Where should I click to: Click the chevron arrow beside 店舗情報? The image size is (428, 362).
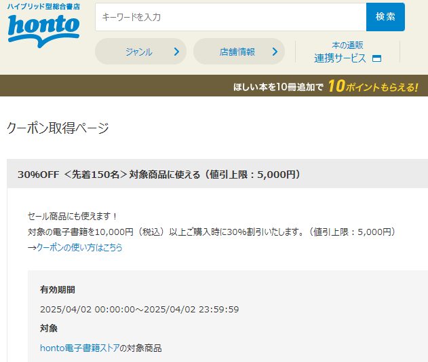click(275, 52)
